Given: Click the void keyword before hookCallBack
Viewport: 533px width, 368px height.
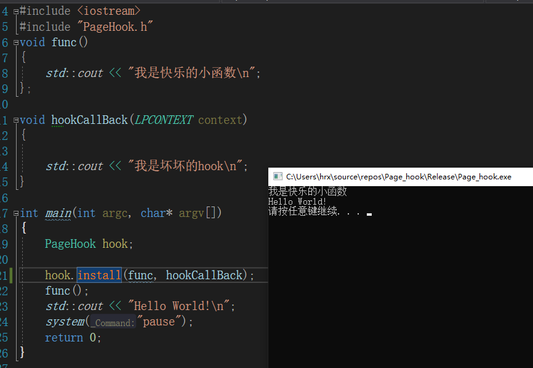Looking at the screenshot, I should pos(32,120).
